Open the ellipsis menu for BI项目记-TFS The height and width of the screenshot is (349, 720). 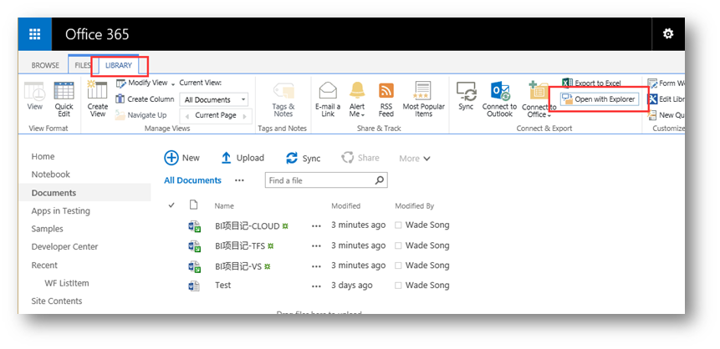coord(316,246)
